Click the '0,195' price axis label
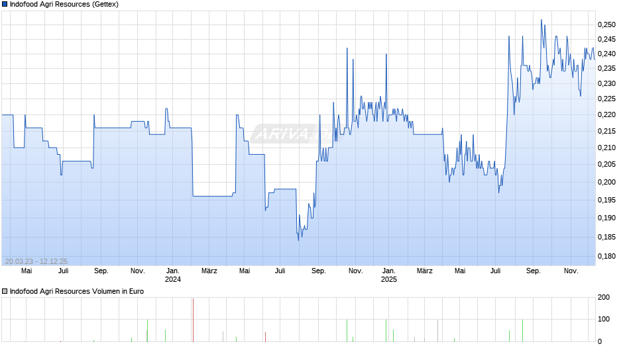The height and width of the screenshot is (348, 623). click(x=606, y=200)
